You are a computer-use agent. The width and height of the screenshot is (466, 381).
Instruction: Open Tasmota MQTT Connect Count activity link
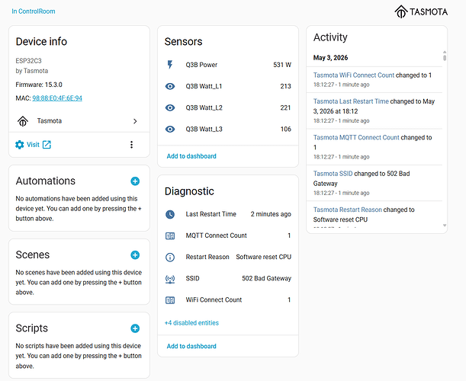click(356, 137)
